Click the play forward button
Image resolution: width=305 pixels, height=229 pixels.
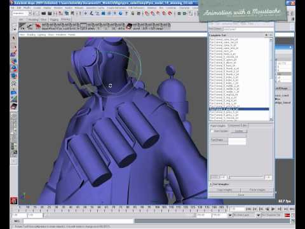(273, 209)
